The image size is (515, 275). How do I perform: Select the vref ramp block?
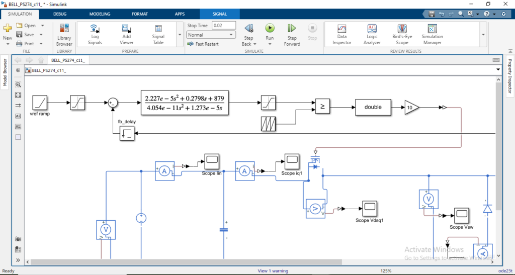tap(40, 103)
